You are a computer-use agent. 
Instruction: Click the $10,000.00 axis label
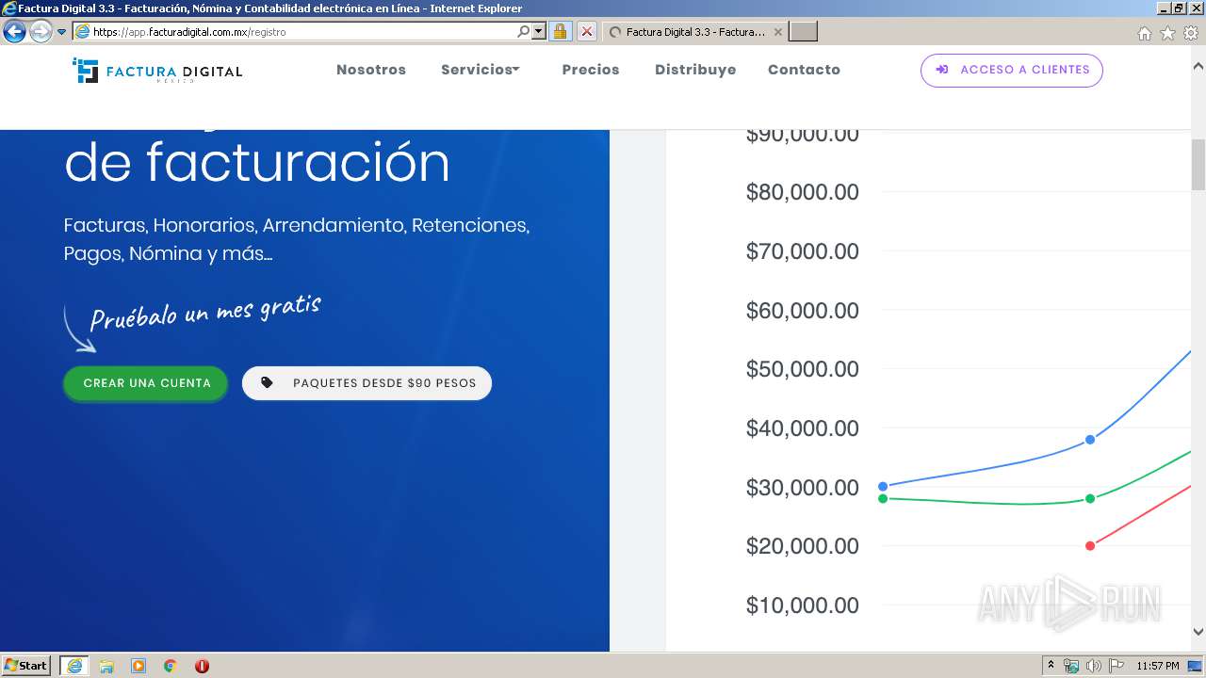click(803, 605)
